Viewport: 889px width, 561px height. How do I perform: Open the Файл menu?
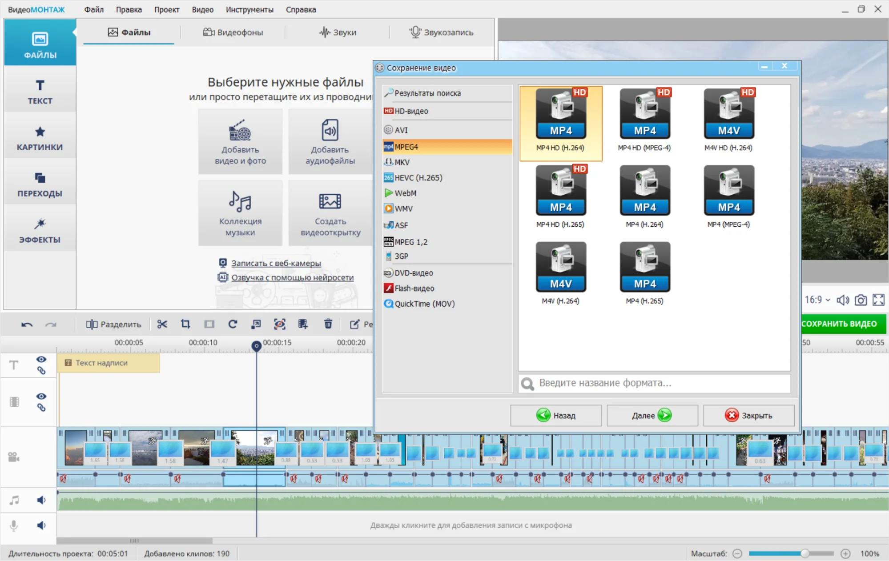tap(94, 9)
